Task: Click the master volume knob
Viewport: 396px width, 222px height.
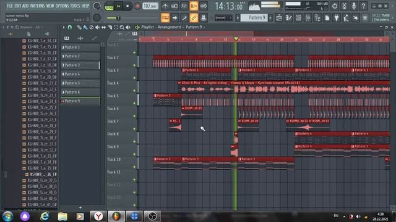Action: click(x=97, y=6)
